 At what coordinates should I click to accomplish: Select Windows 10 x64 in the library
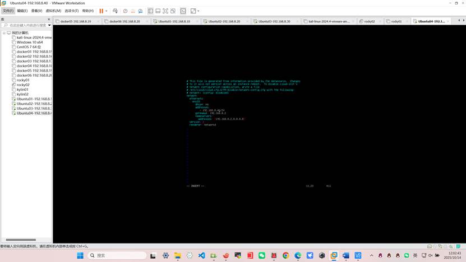27,43
